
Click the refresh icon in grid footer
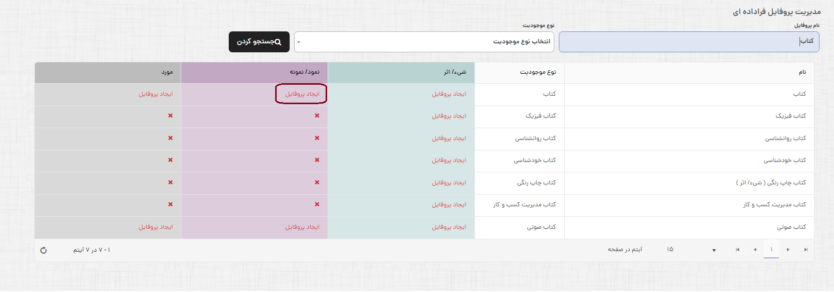(43, 250)
